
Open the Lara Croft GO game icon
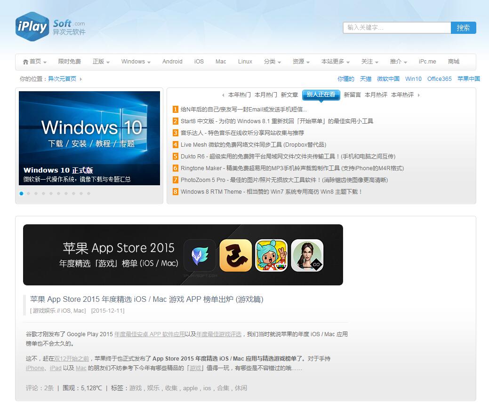[307, 255]
